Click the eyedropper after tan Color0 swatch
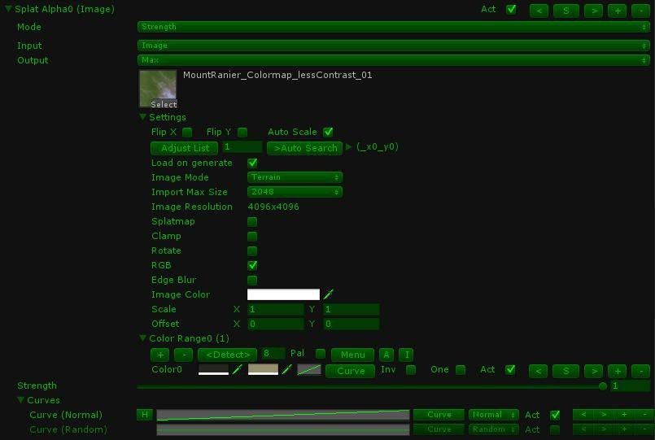 (x=286, y=369)
